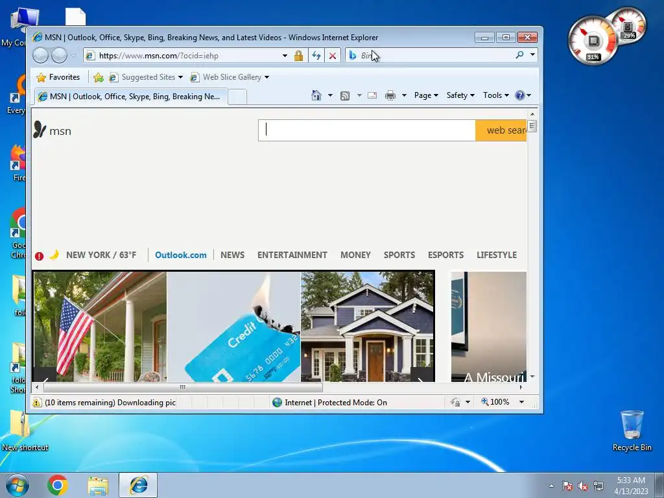Expand the Home button dropdown arrow

(330, 95)
